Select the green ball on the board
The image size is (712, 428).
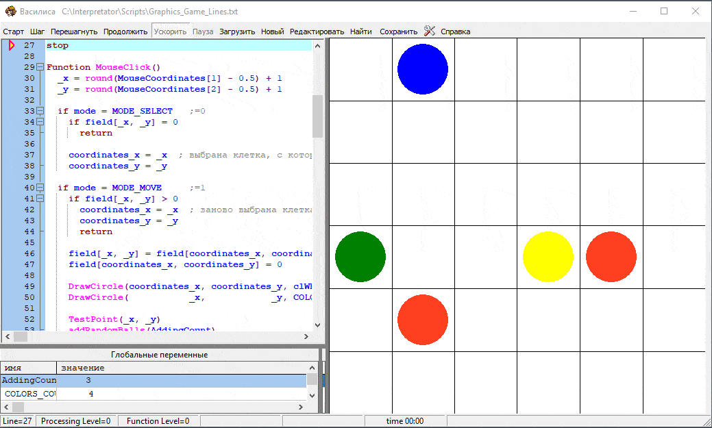click(360, 257)
